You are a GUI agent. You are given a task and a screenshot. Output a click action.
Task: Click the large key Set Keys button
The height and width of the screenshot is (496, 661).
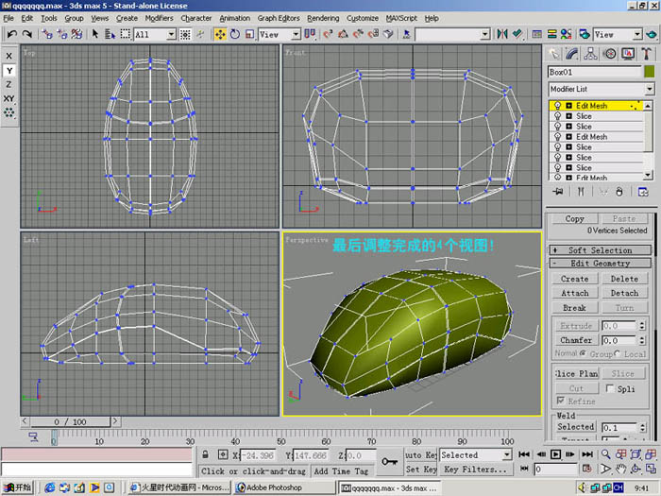[x=389, y=462]
